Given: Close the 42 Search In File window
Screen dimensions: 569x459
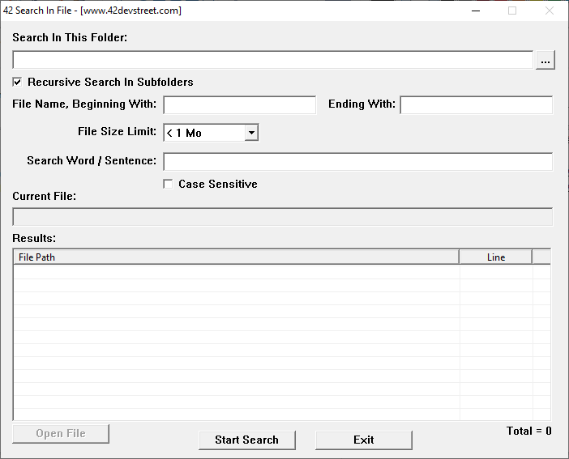Looking at the screenshot, I should (x=550, y=11).
